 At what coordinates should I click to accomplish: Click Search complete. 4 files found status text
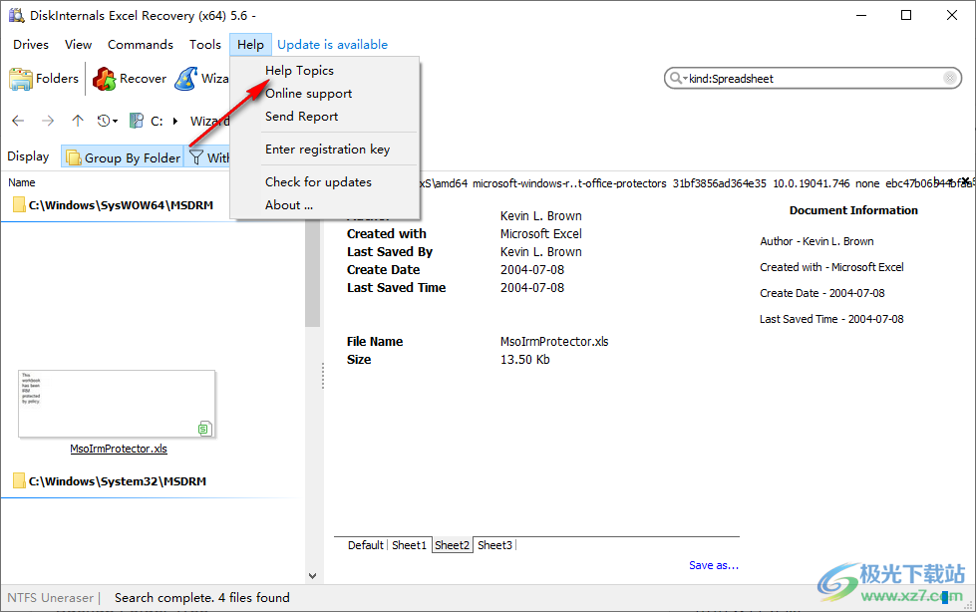point(201,598)
